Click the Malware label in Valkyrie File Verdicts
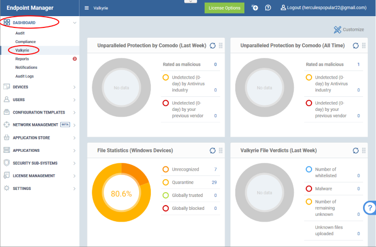This screenshot has height=247, width=376. [323, 189]
